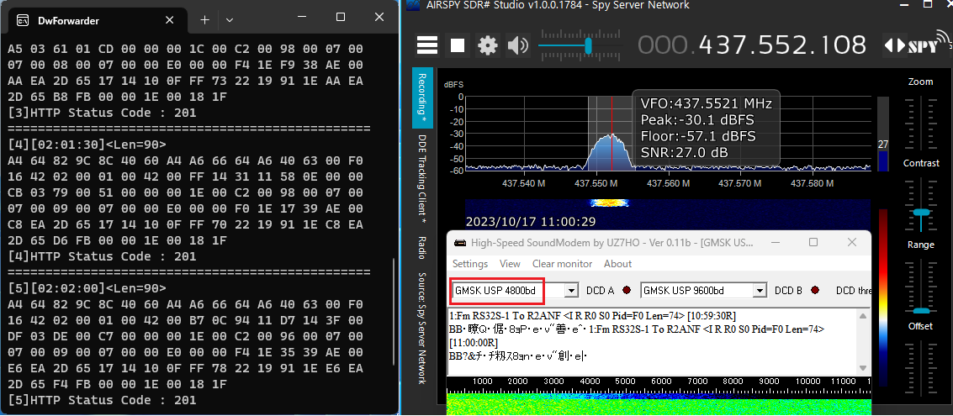953x416 pixels.
Task: Click the terminal tab console icon
Action: [x=23, y=21]
